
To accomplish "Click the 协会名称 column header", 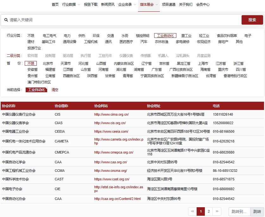I will point(9,106).
